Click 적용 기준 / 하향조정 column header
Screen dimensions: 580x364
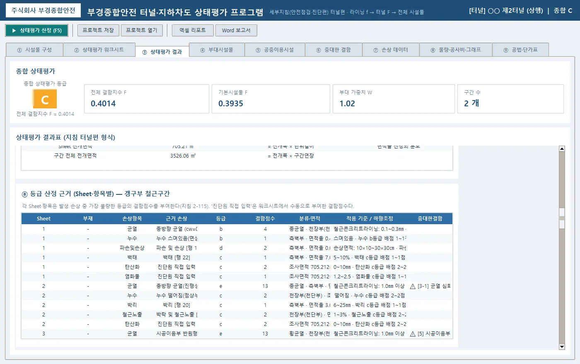(370, 218)
